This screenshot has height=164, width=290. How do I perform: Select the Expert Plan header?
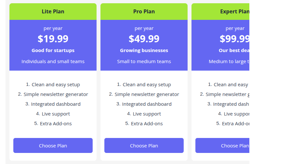pyautogui.click(x=220, y=11)
